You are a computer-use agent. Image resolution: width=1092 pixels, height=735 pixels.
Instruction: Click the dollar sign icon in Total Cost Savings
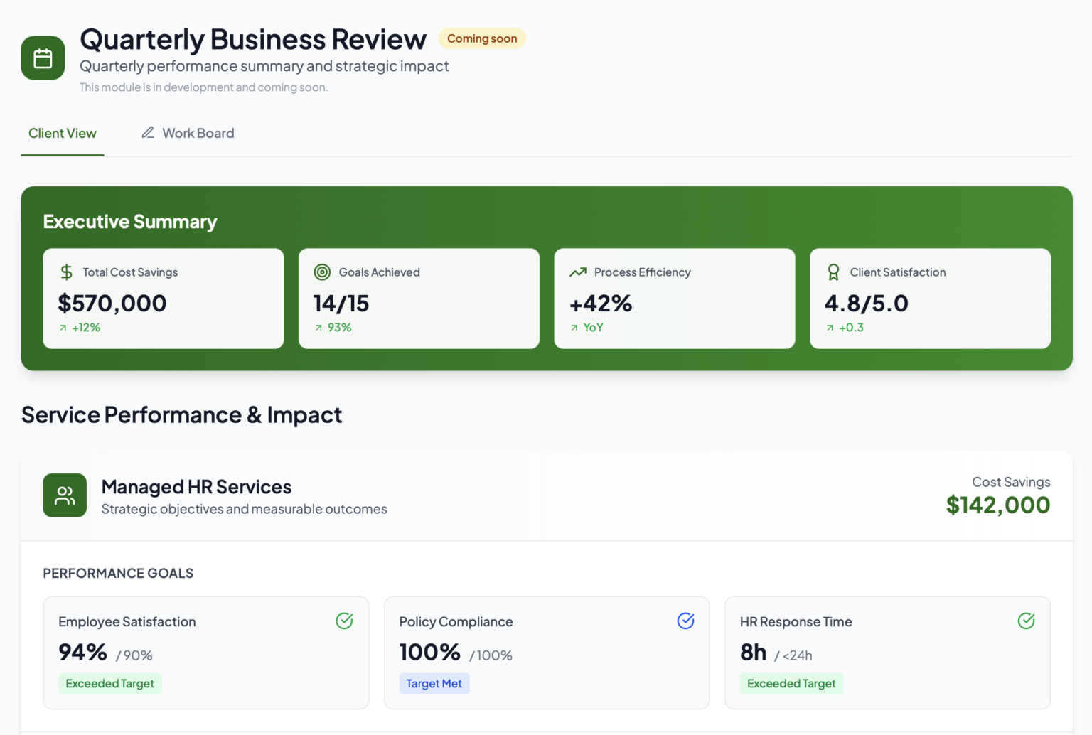(66, 272)
